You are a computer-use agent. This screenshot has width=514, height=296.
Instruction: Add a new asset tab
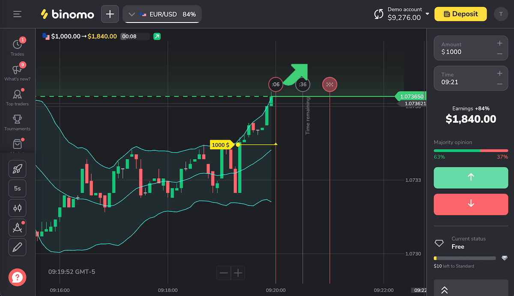pyautogui.click(x=110, y=14)
